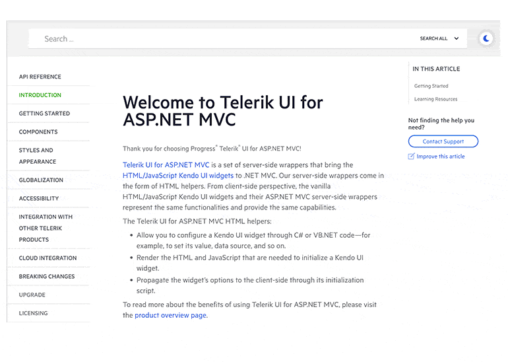
Task: Open Globalization sidebar section
Action: coord(41,180)
